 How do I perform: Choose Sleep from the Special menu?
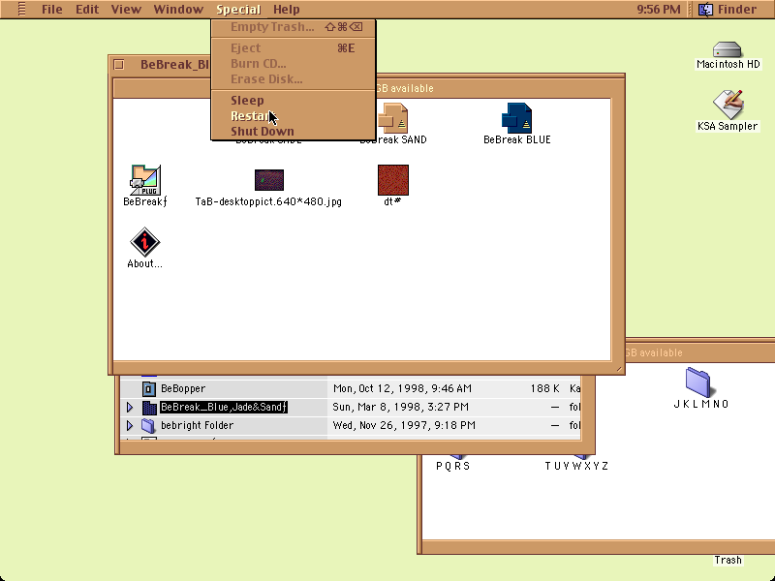click(x=294, y=101)
